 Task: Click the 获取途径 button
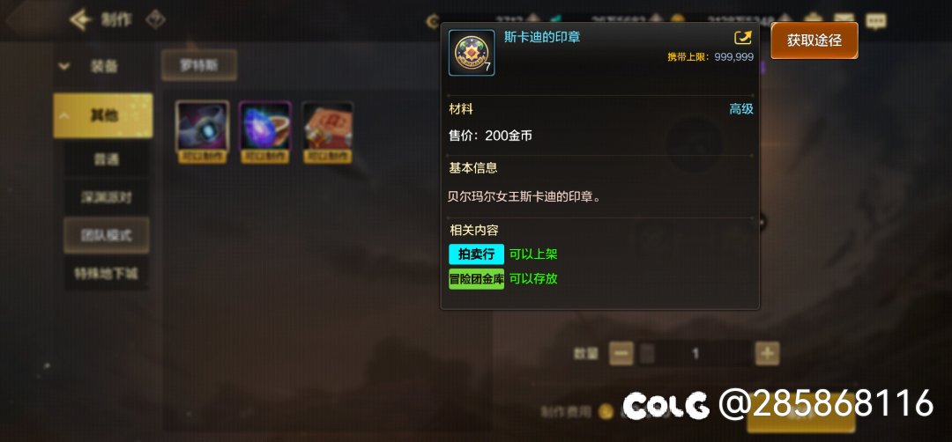click(x=814, y=41)
